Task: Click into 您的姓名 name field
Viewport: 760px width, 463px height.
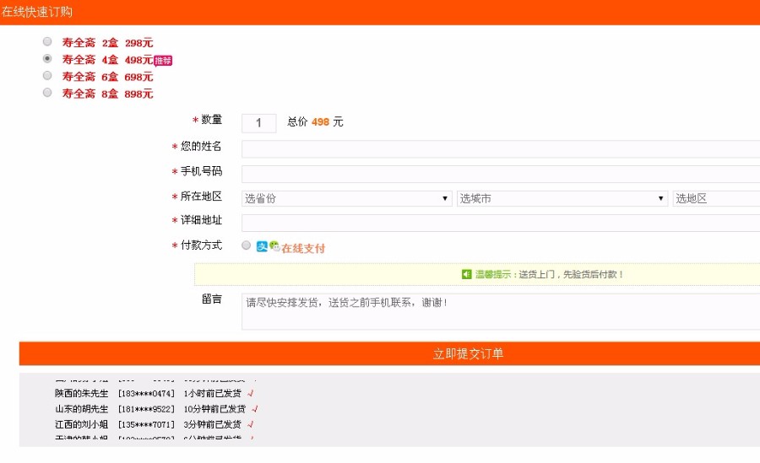Action: (501, 149)
